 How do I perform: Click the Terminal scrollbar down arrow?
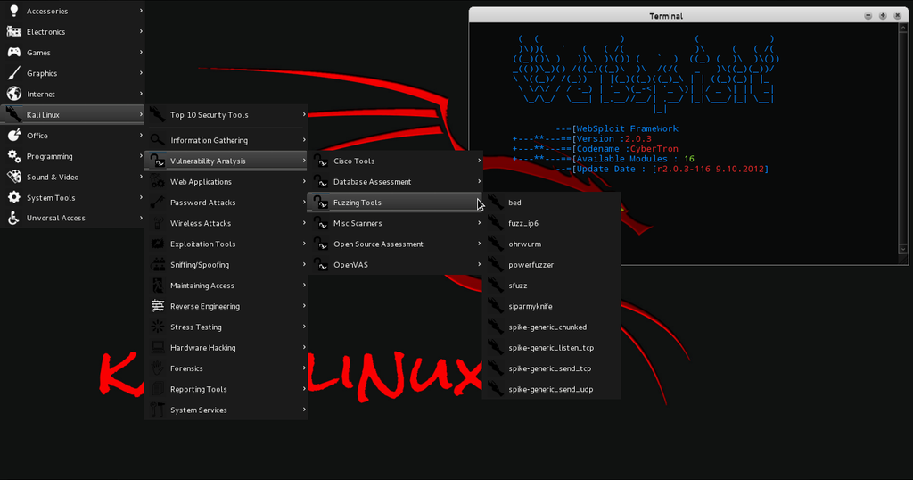(903, 249)
